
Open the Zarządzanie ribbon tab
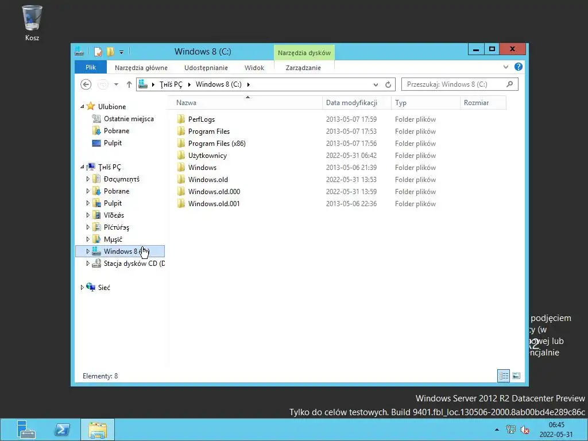coord(303,68)
